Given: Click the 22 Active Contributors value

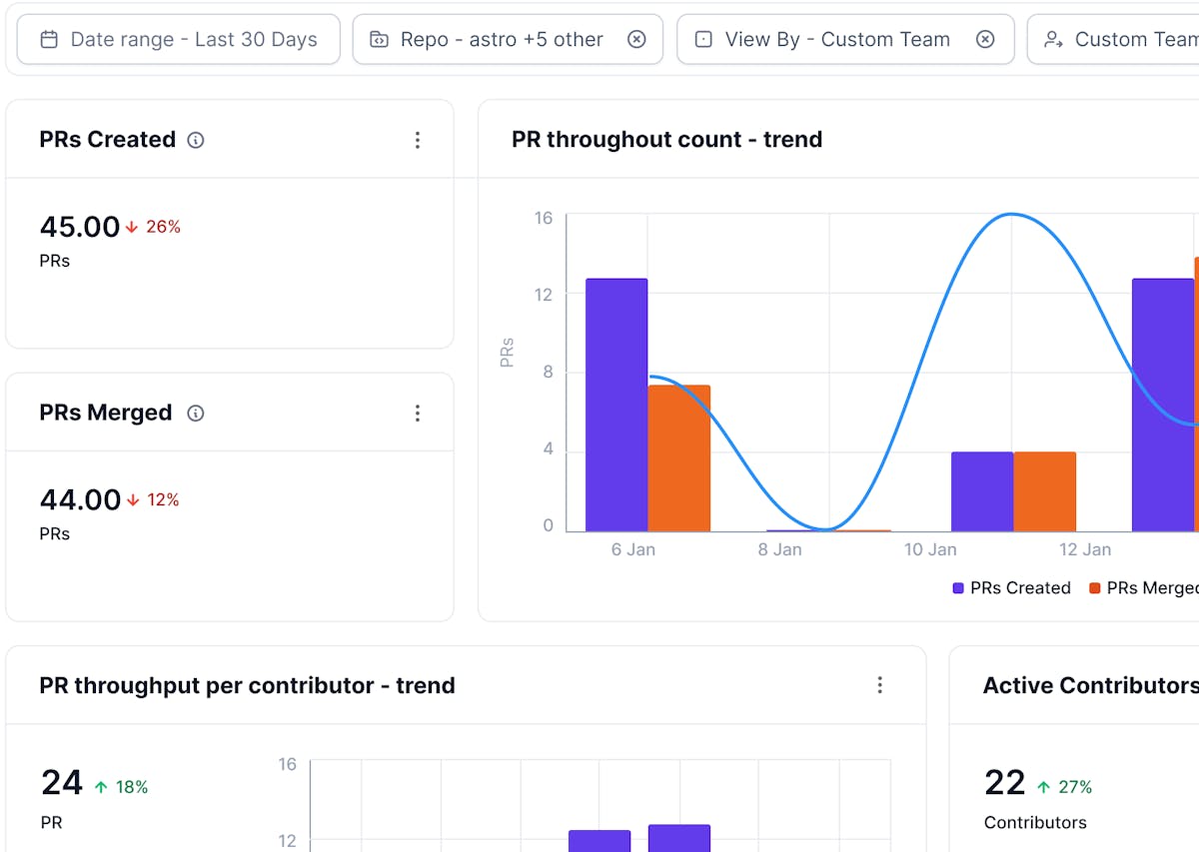Looking at the screenshot, I should point(1003,782).
